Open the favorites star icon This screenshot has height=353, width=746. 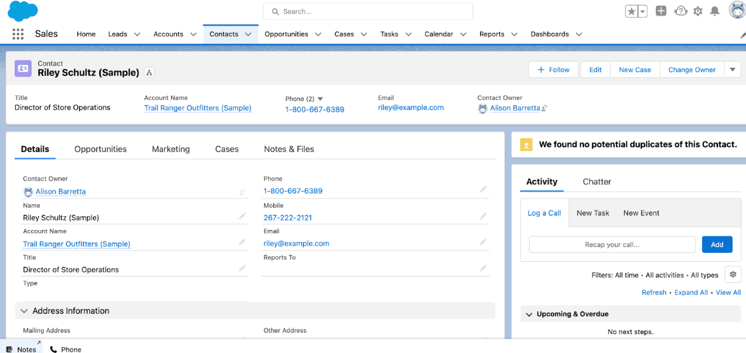pyautogui.click(x=632, y=11)
